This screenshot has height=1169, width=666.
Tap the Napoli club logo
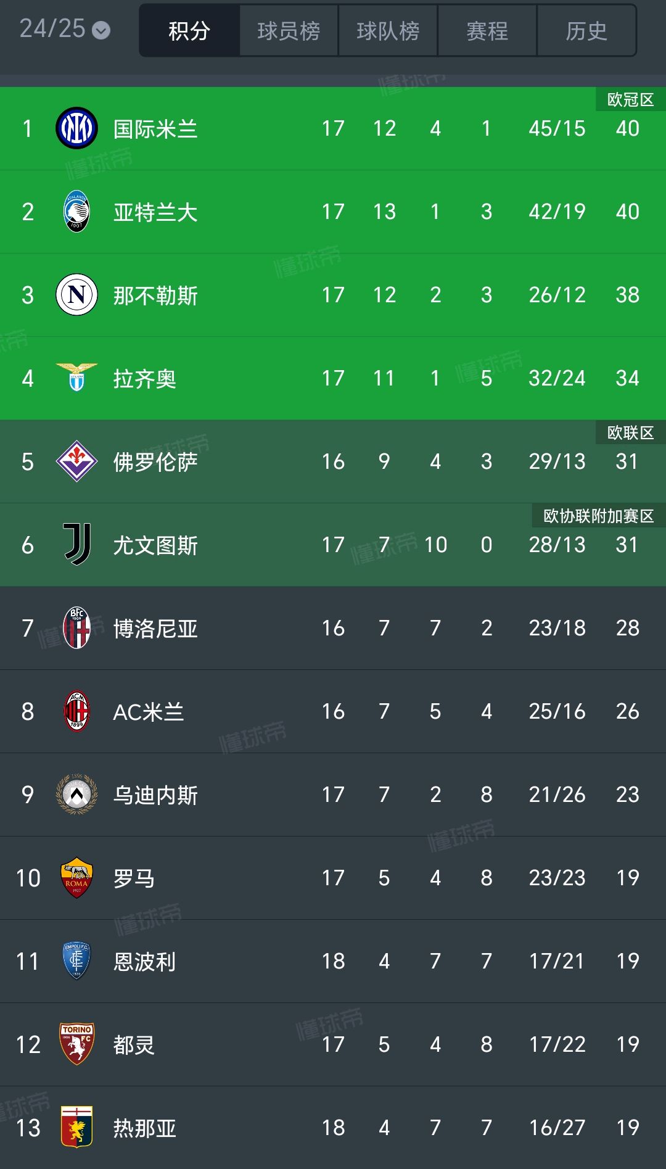(x=76, y=295)
